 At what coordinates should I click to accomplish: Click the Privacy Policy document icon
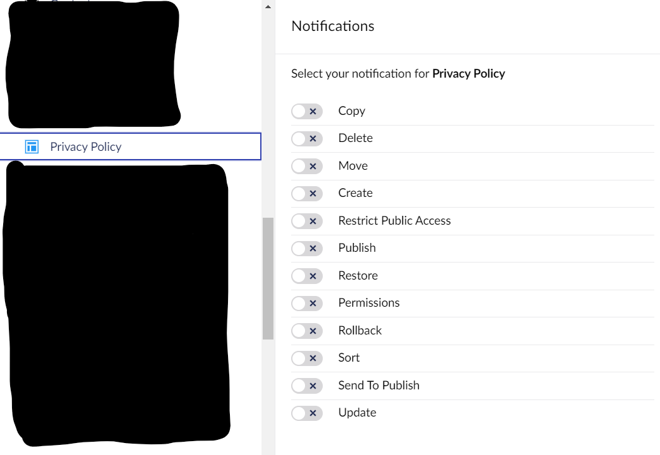click(x=32, y=147)
